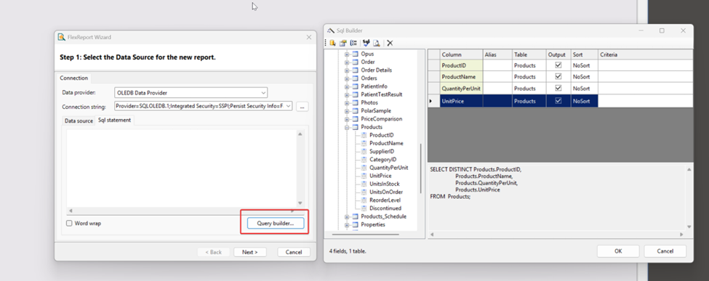The width and height of the screenshot is (709, 281).
Task: Close the FlexReport Wizard window
Action: (x=309, y=37)
